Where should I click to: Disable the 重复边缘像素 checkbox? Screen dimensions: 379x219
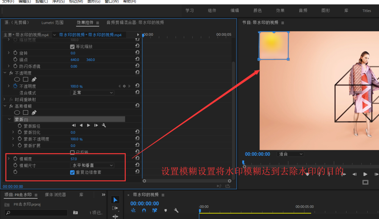pyautogui.click(x=72, y=172)
